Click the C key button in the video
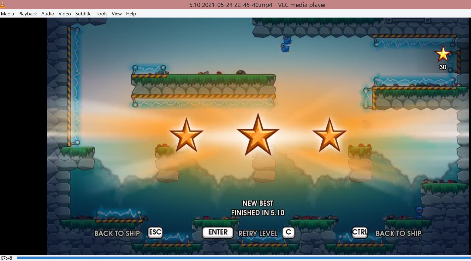This screenshot has width=471, height=261. [289, 232]
